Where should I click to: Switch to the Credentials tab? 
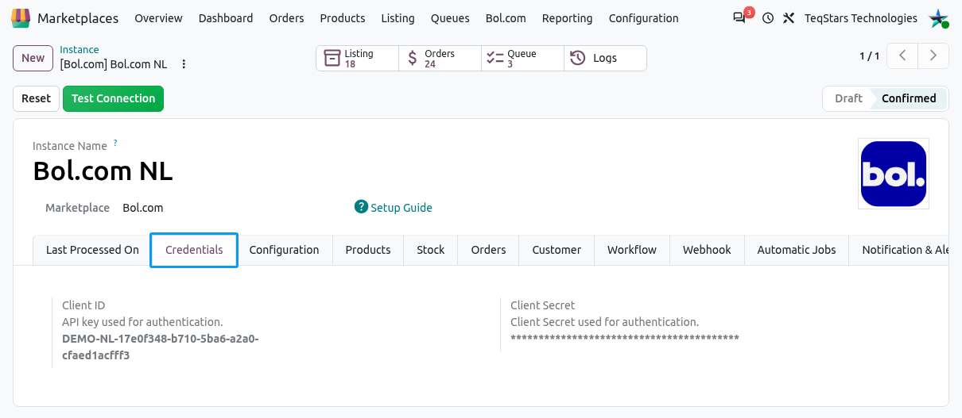coord(194,250)
